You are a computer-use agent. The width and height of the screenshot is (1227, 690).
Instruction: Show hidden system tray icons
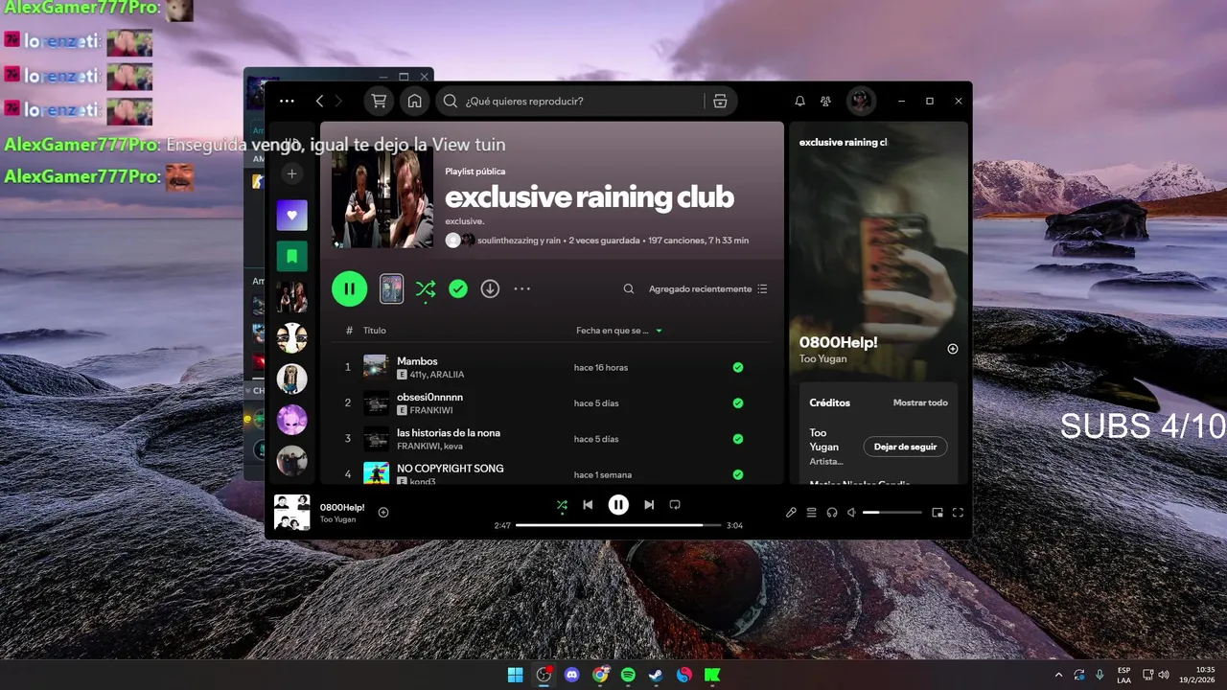point(1058,675)
